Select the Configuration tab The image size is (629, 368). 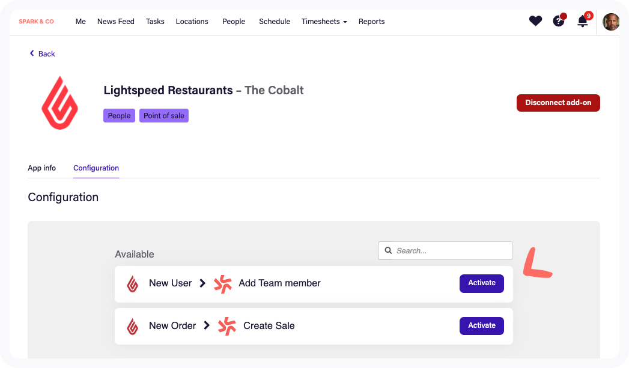pyautogui.click(x=96, y=168)
